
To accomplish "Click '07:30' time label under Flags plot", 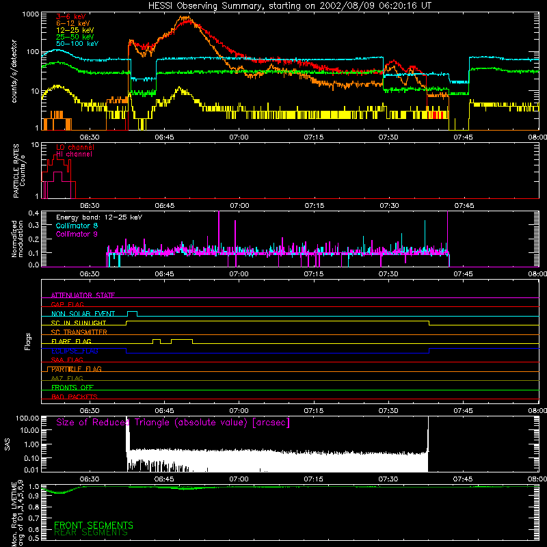I will click(388, 411).
